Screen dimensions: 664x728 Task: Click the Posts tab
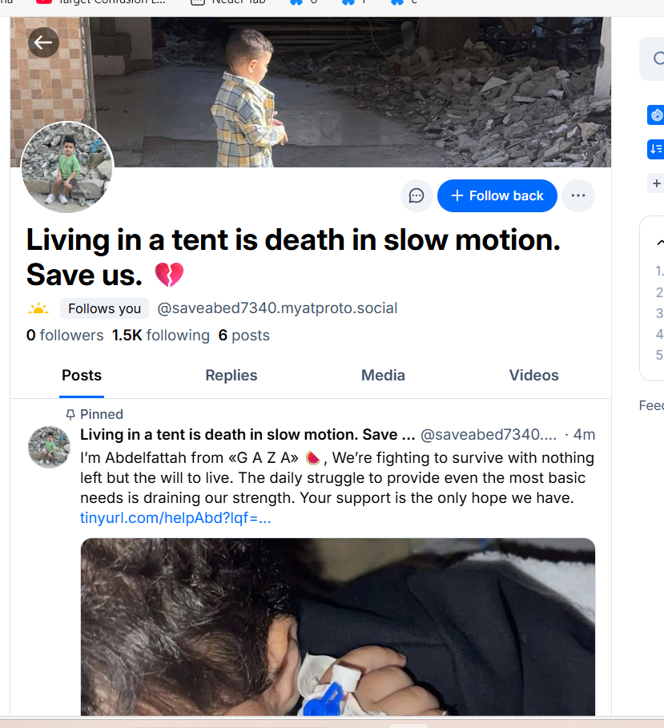(82, 375)
